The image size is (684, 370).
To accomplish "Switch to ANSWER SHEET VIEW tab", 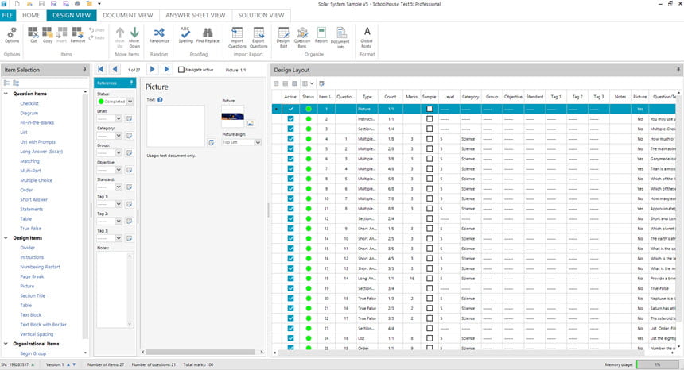I will (196, 15).
